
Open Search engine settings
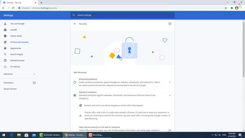(17, 54)
